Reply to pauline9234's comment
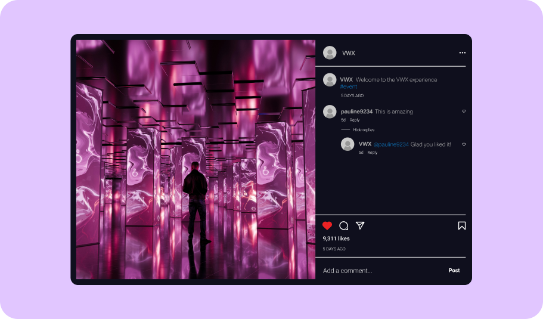Viewport: 543px width, 319px height. pos(355,120)
